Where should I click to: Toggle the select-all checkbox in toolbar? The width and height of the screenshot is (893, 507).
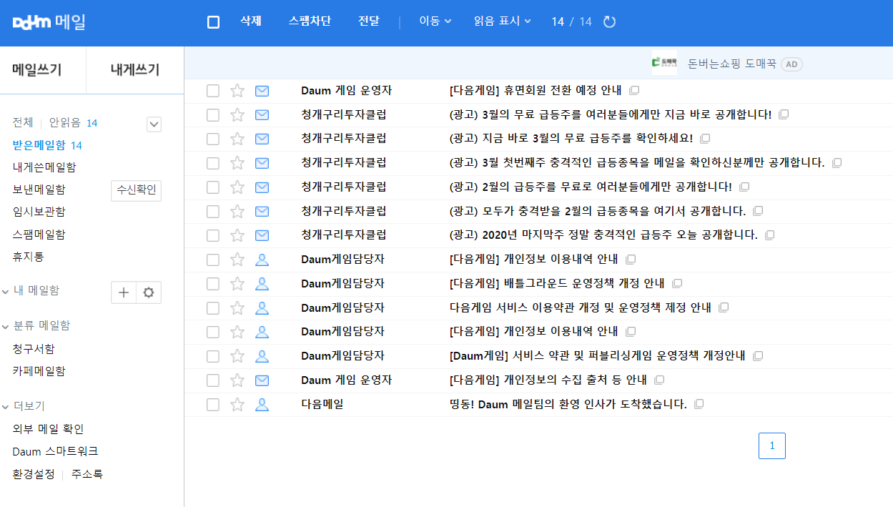pos(213,22)
